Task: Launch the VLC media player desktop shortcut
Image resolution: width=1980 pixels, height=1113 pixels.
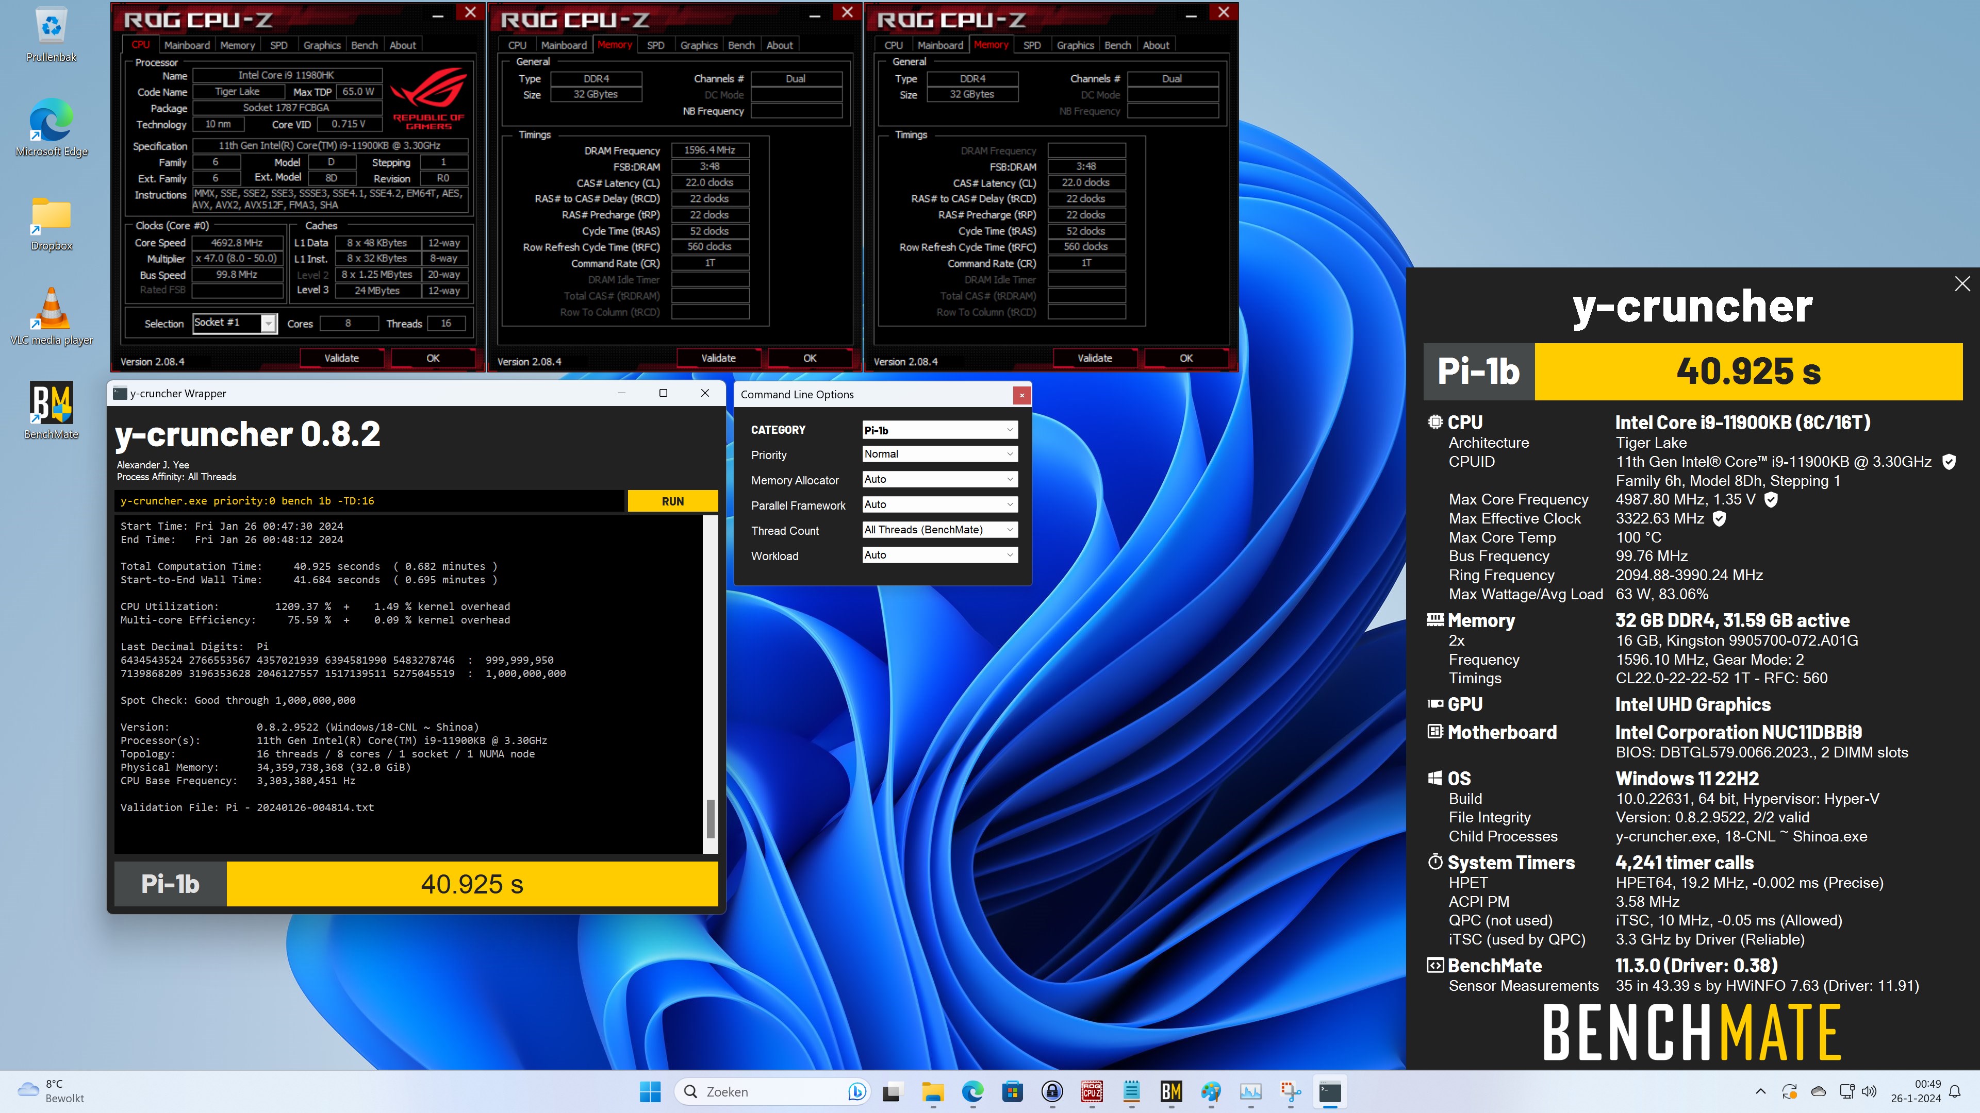Action: click(51, 316)
